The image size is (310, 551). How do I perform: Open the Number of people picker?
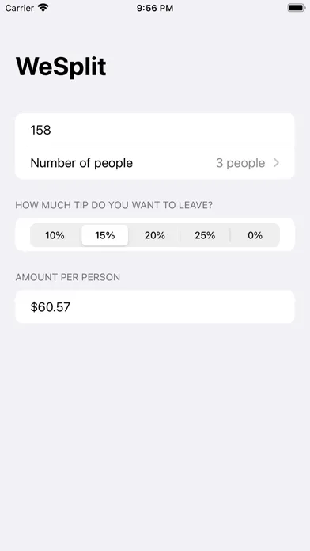coord(155,163)
